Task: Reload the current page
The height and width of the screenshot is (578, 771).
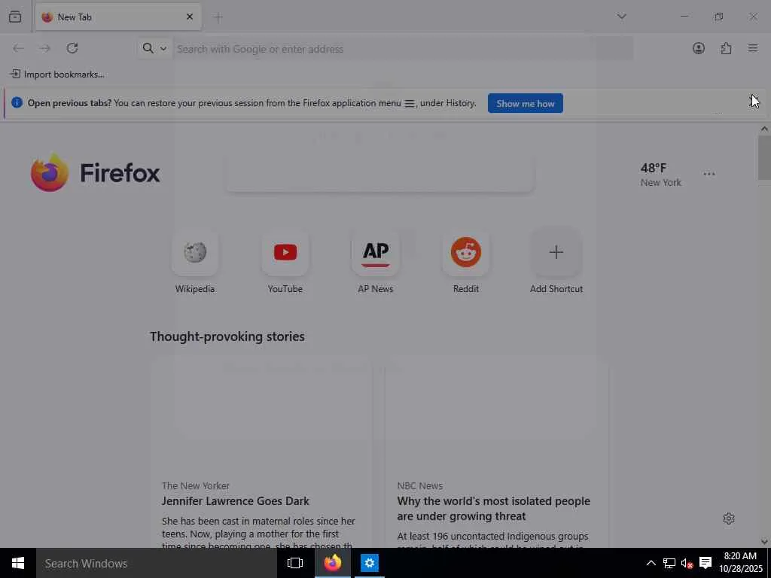Action: pos(72,48)
